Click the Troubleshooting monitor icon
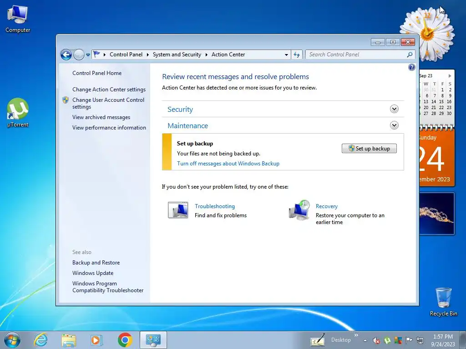466x349 pixels. click(178, 210)
